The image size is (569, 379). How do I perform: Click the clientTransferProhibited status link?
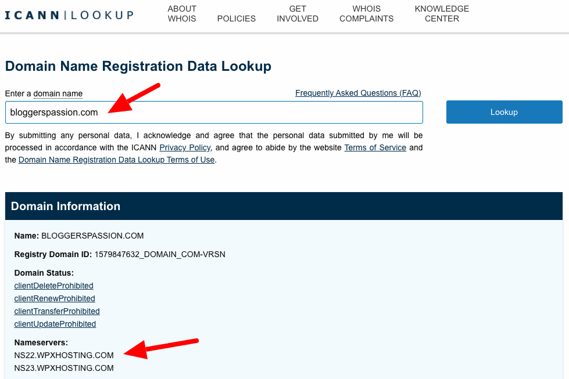pos(57,311)
